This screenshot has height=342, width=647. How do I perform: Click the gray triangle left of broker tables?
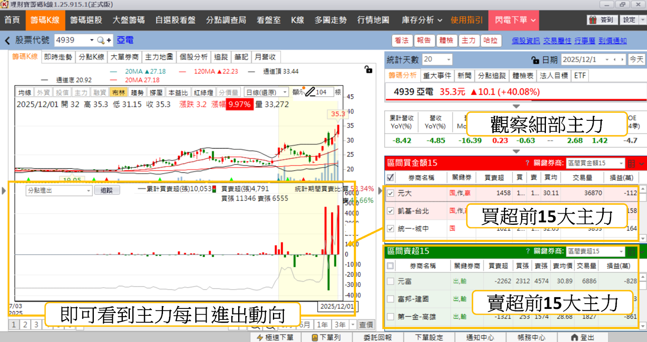380,190
